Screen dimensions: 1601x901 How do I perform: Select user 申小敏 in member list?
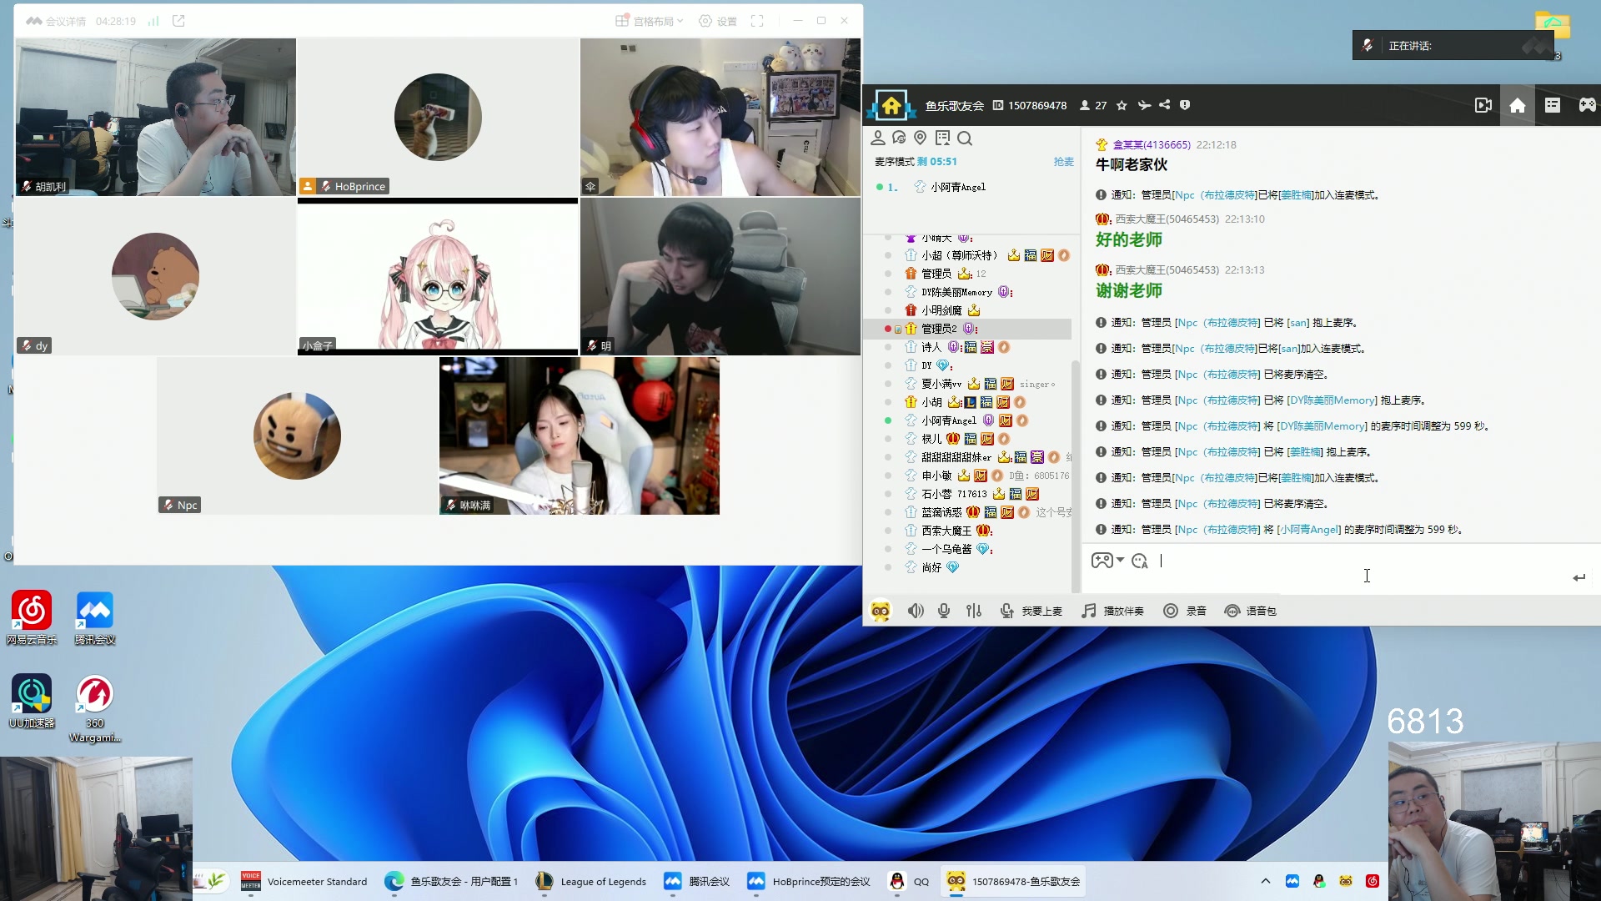click(967, 476)
